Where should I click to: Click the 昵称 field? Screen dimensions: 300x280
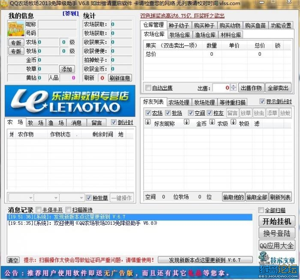coord(57,24)
